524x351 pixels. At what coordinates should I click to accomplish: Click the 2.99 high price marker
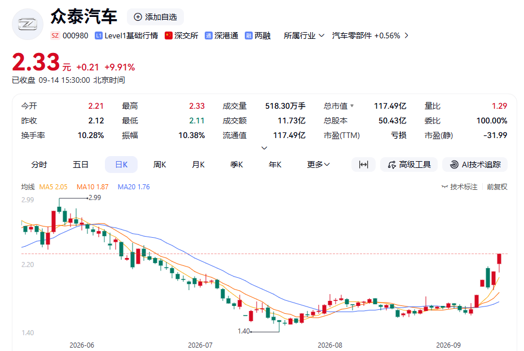[95, 198]
